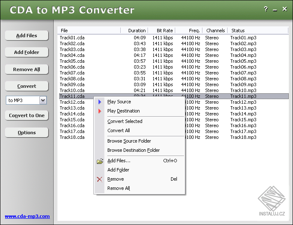This screenshot has height=225, width=293.
Task: Select Browse Source Folder menu entry
Action: [x=129, y=141]
